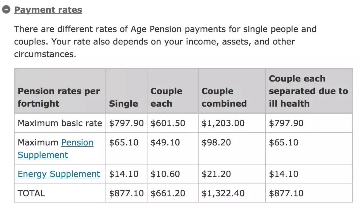
Task: Click the Maximum basic rate row label
Action: pyautogui.click(x=60, y=123)
